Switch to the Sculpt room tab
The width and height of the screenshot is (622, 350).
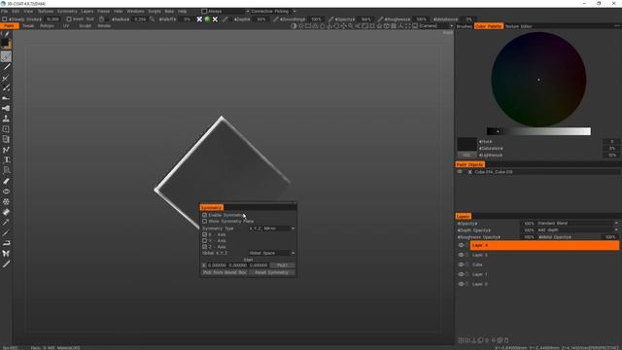(85, 26)
